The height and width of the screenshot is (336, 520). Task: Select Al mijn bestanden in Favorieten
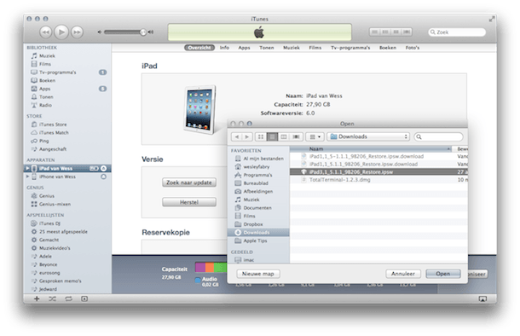[263, 159]
